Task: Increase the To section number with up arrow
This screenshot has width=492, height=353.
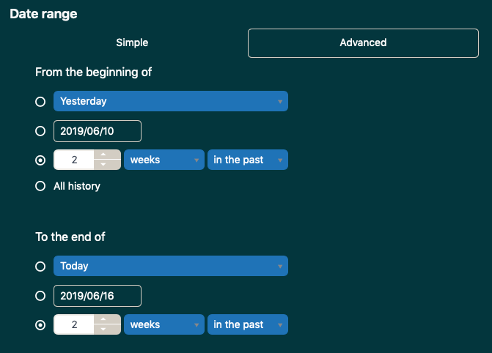Action: point(107,319)
